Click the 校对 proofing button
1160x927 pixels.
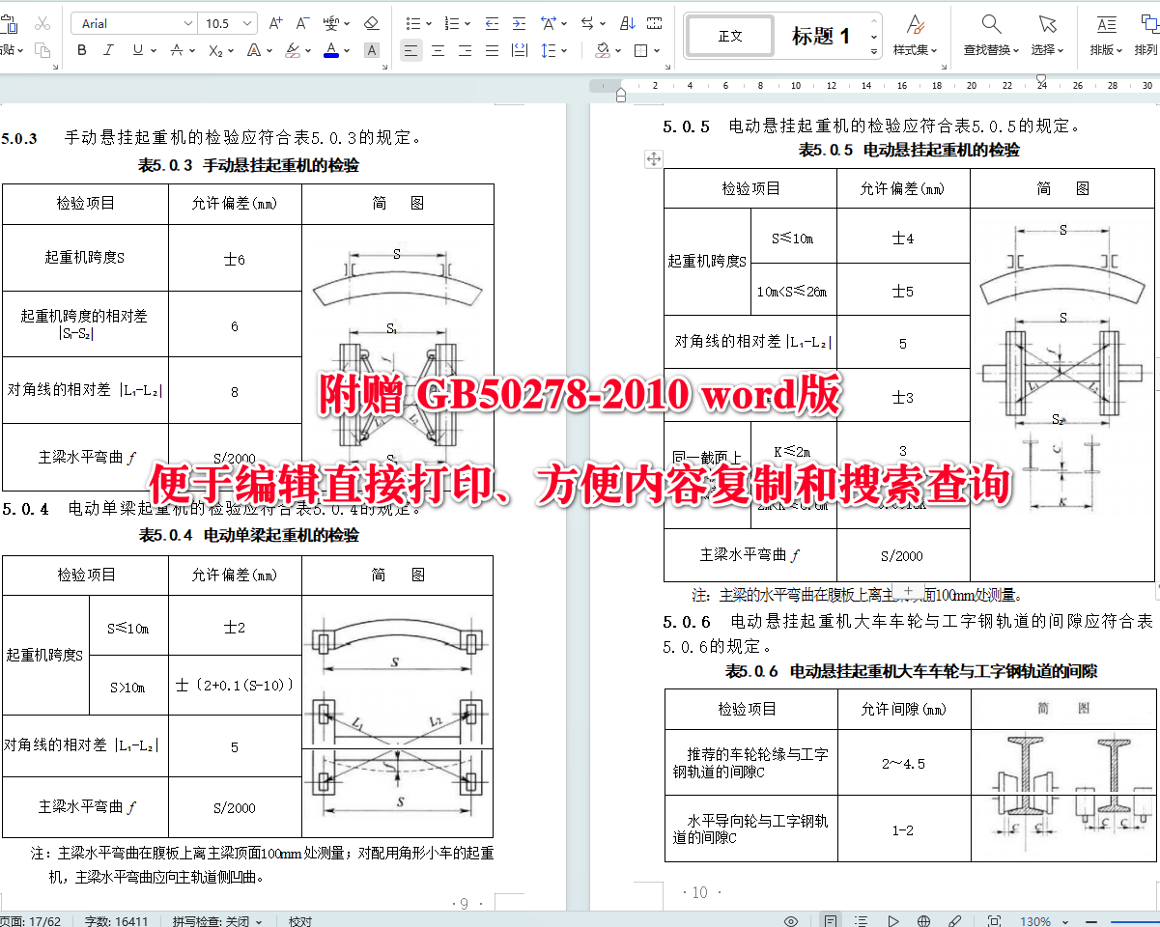coord(299,920)
